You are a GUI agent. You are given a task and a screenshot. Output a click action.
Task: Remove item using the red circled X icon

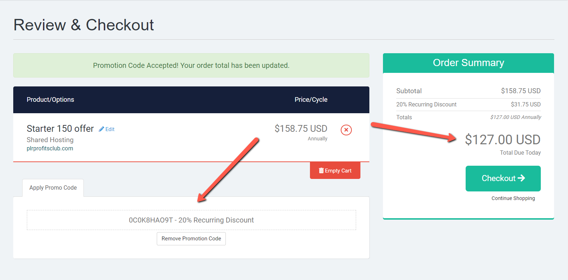point(346,130)
